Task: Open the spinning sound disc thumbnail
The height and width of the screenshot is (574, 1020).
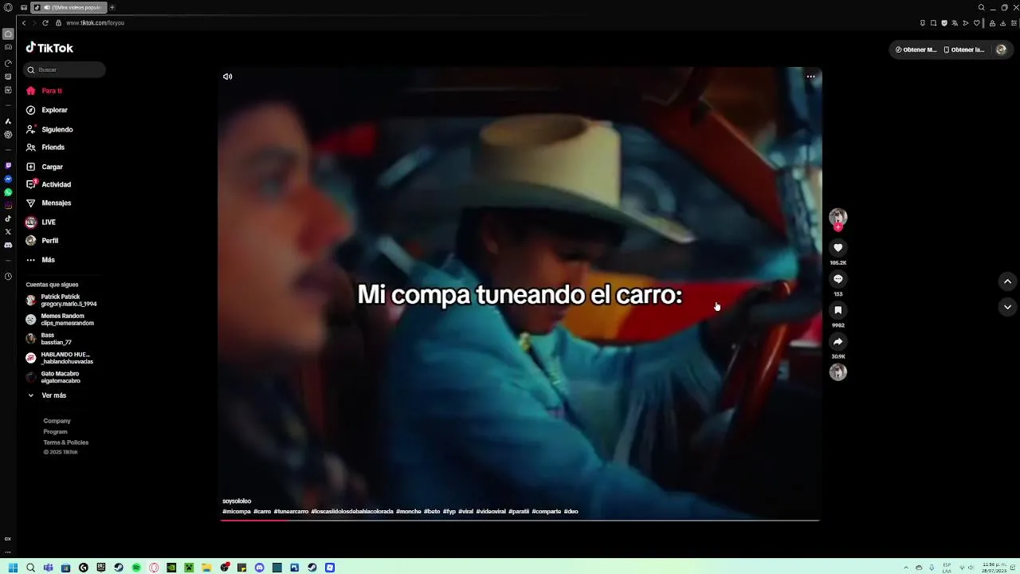Action: click(838, 372)
